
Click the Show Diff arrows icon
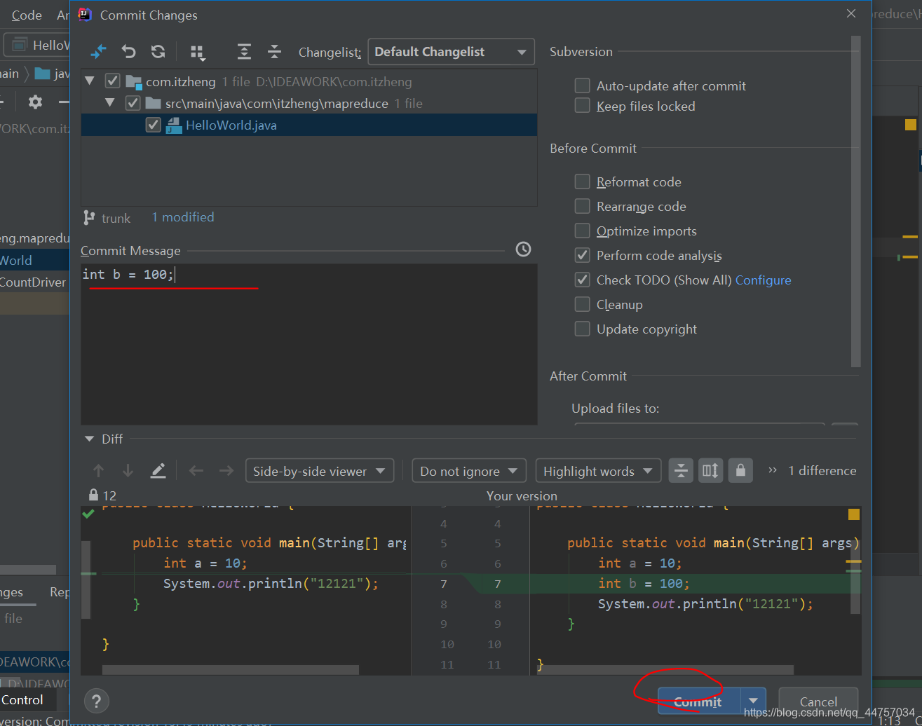click(x=98, y=52)
